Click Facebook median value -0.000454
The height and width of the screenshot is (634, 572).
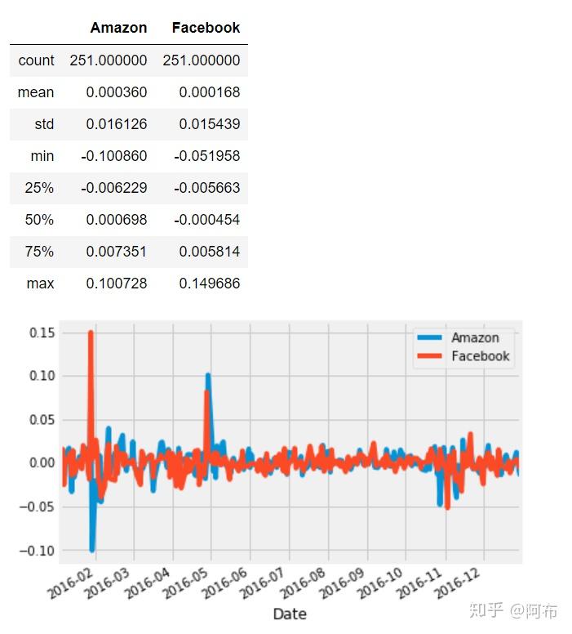click(206, 220)
